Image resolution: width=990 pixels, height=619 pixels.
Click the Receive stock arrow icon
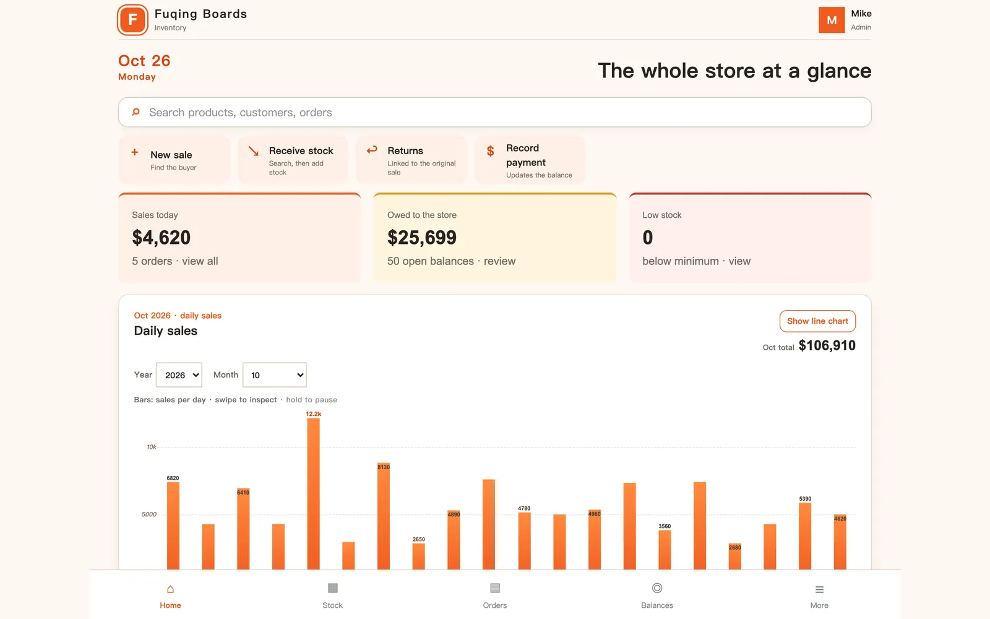[x=253, y=151]
